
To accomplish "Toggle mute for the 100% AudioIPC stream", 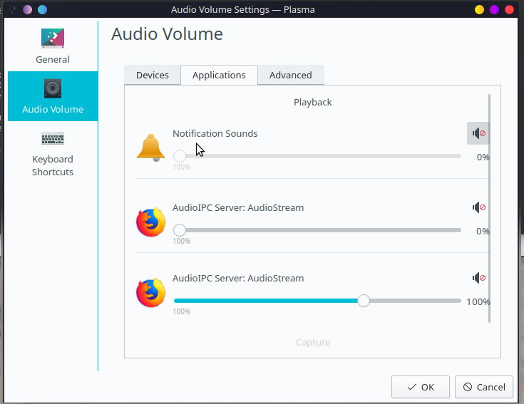I will point(479,278).
